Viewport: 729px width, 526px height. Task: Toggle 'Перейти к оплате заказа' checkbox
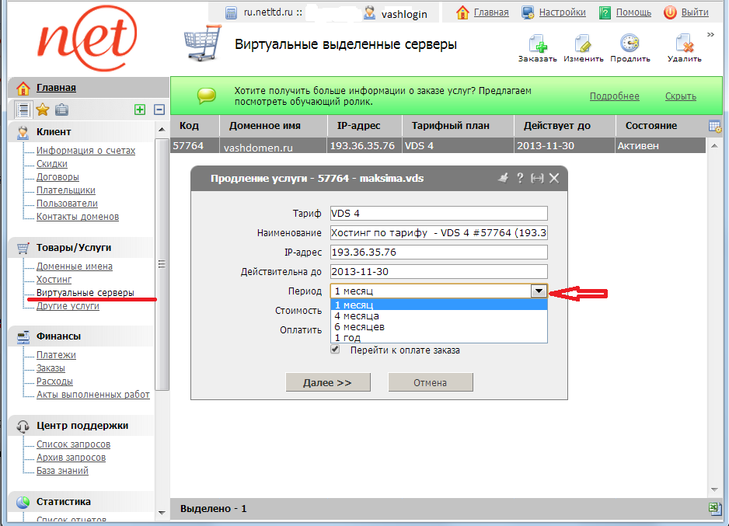(335, 350)
